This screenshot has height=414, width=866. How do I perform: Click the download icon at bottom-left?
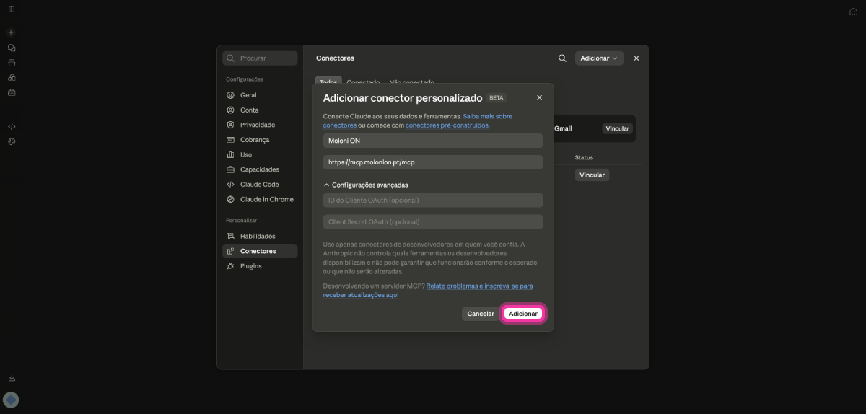point(11,377)
